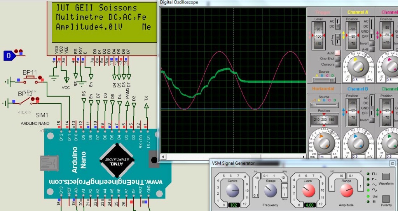398x211 pixels.
Task: Click the triangle waveform symbol
Action: click(x=375, y=185)
